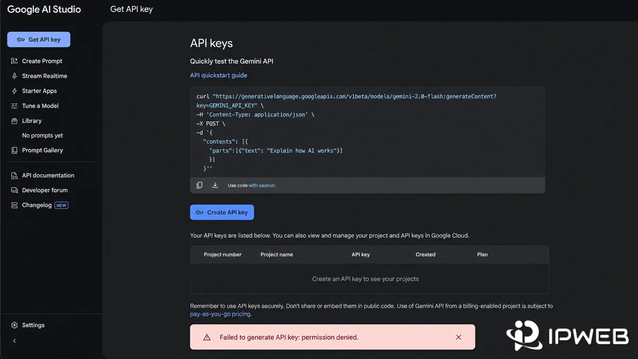Open Settings in the sidebar

coord(33,325)
